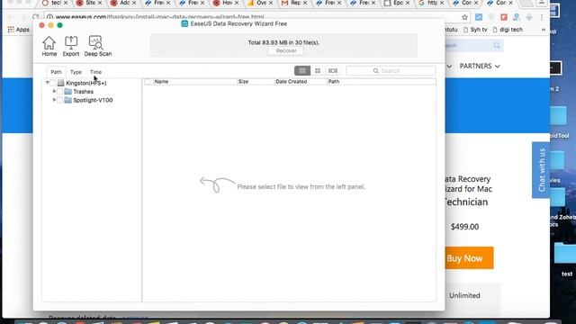This screenshot has height=324, width=576.
Task: Check the Trashes folder checkbox
Action: [60, 92]
